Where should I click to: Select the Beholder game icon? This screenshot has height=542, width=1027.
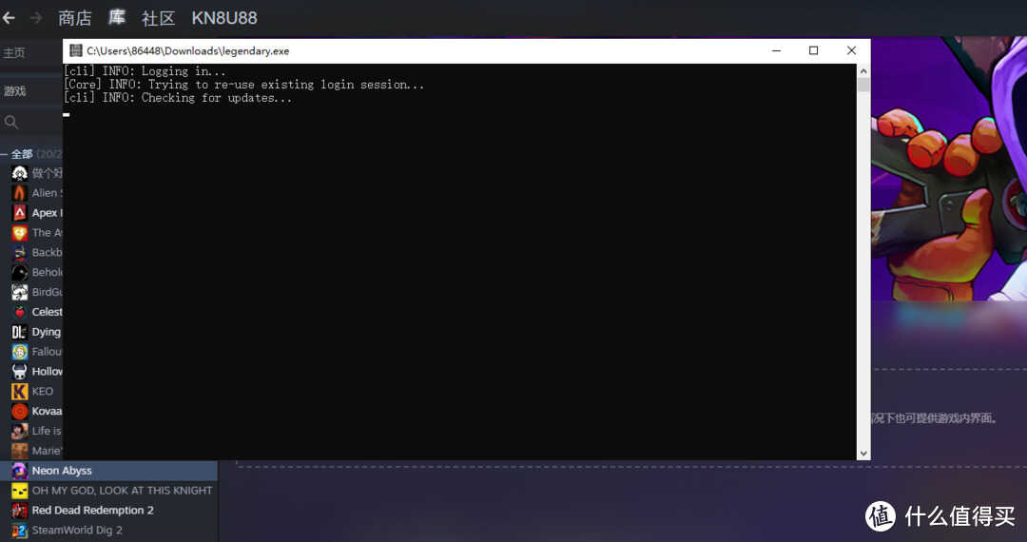click(20, 272)
